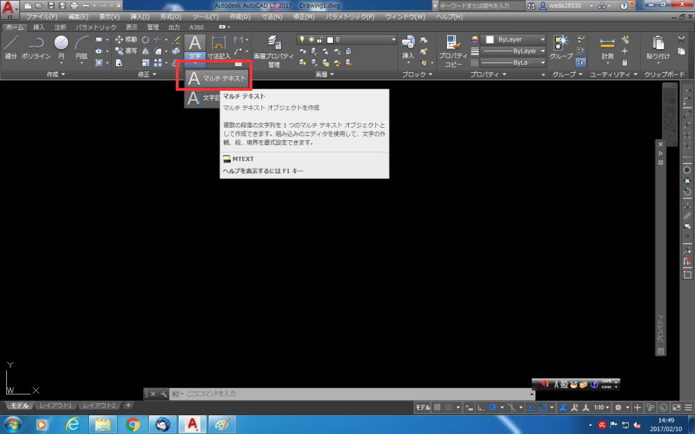Toggle dynamic input on status bar

tap(469, 408)
